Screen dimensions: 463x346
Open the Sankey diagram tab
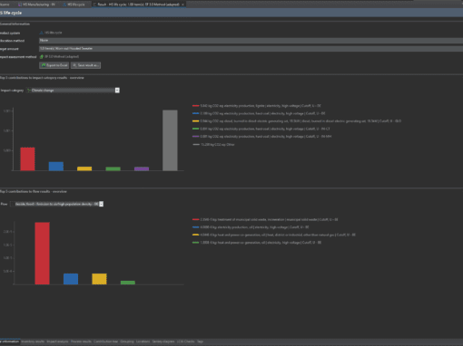pos(163,341)
